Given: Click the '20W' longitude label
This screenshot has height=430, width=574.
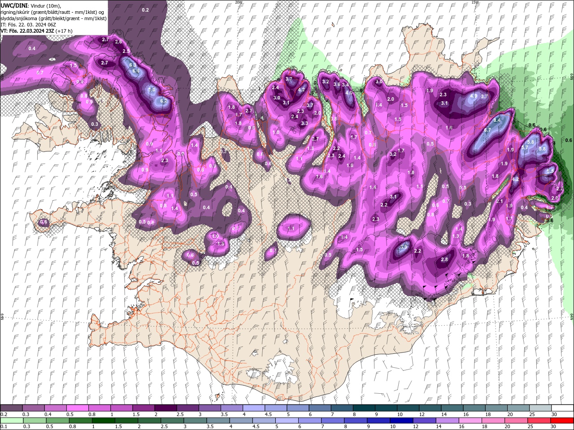Looking at the screenshot, I should (239, 2).
